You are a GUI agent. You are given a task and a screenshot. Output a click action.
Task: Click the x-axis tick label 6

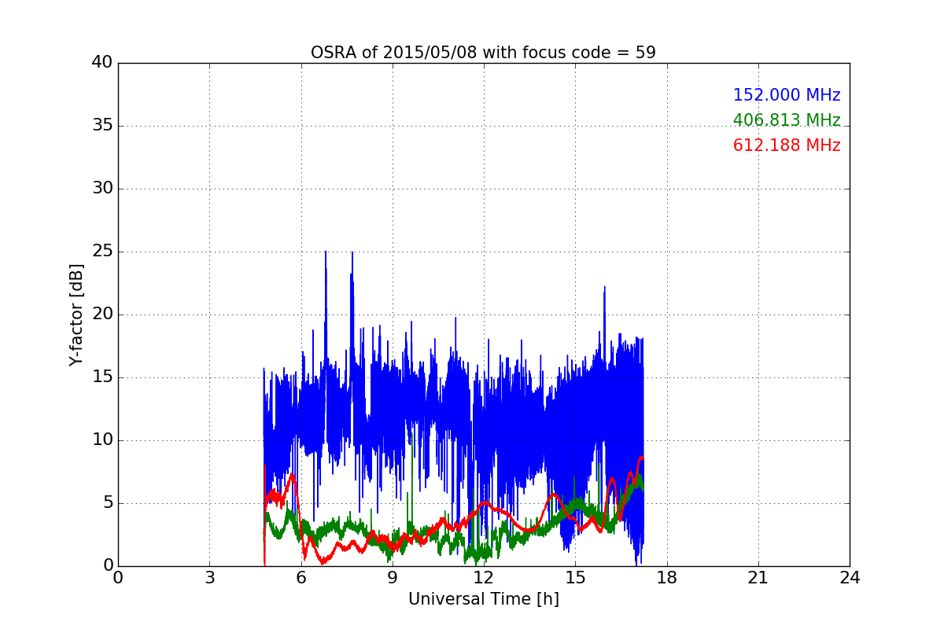pyautogui.click(x=301, y=578)
